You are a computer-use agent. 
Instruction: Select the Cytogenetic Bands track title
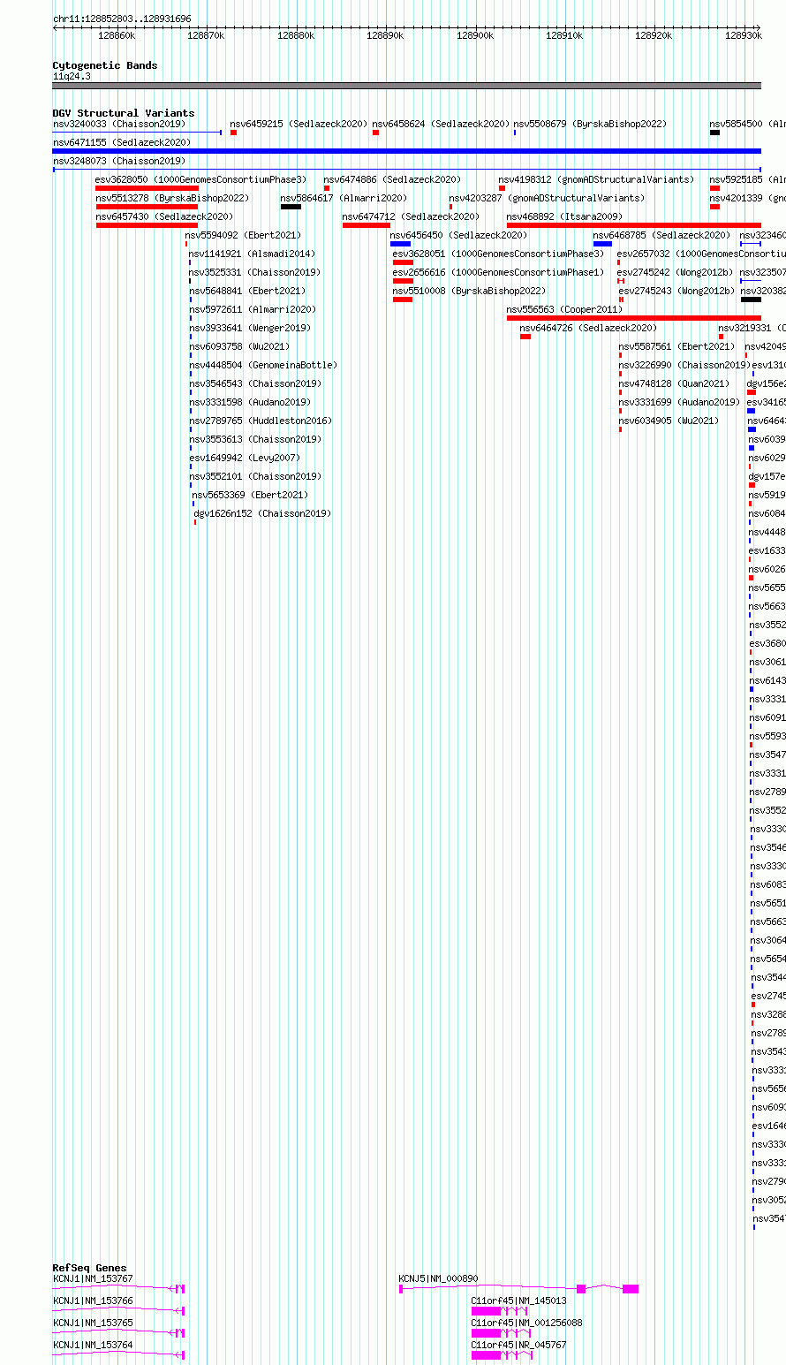click(x=105, y=65)
